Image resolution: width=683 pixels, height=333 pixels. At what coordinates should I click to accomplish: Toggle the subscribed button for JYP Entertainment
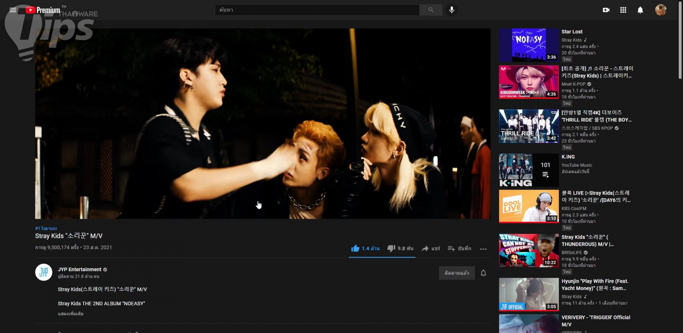coord(457,273)
